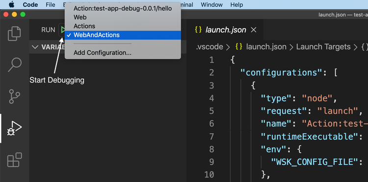Open the Source Control view
Viewport: 368px width, 182px height.
[14, 96]
